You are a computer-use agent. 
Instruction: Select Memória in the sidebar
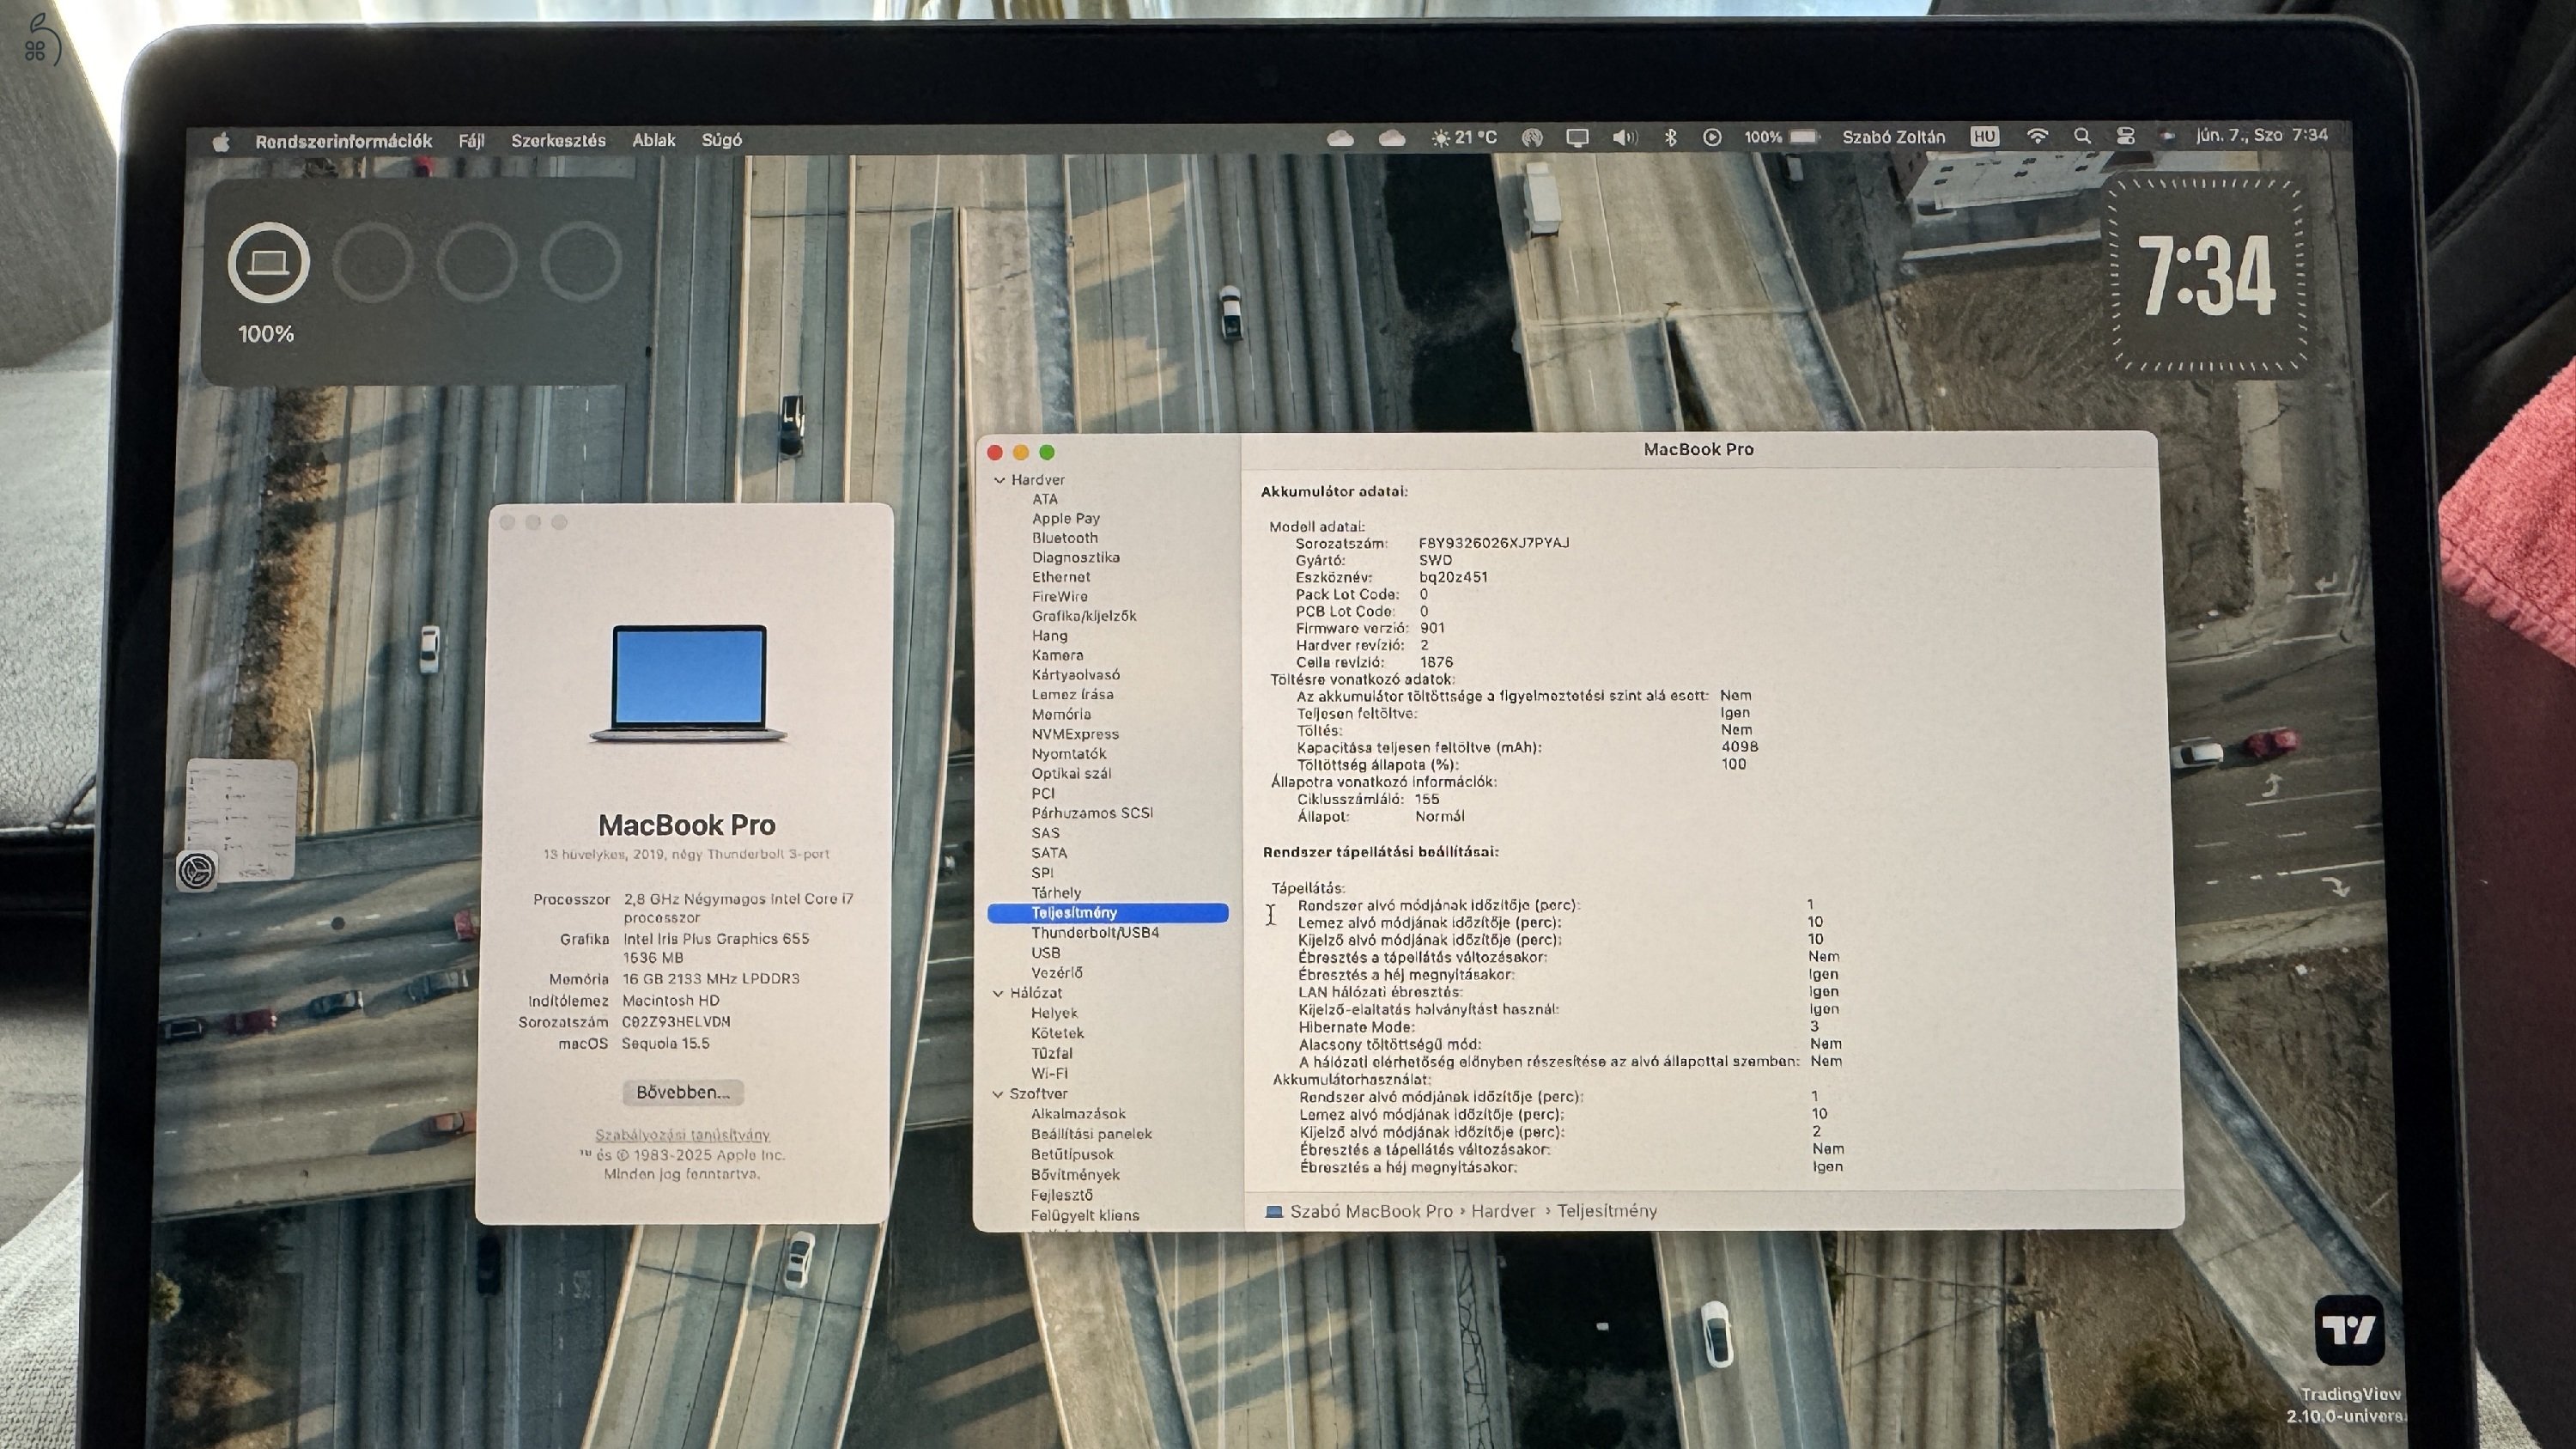pos(1061,714)
